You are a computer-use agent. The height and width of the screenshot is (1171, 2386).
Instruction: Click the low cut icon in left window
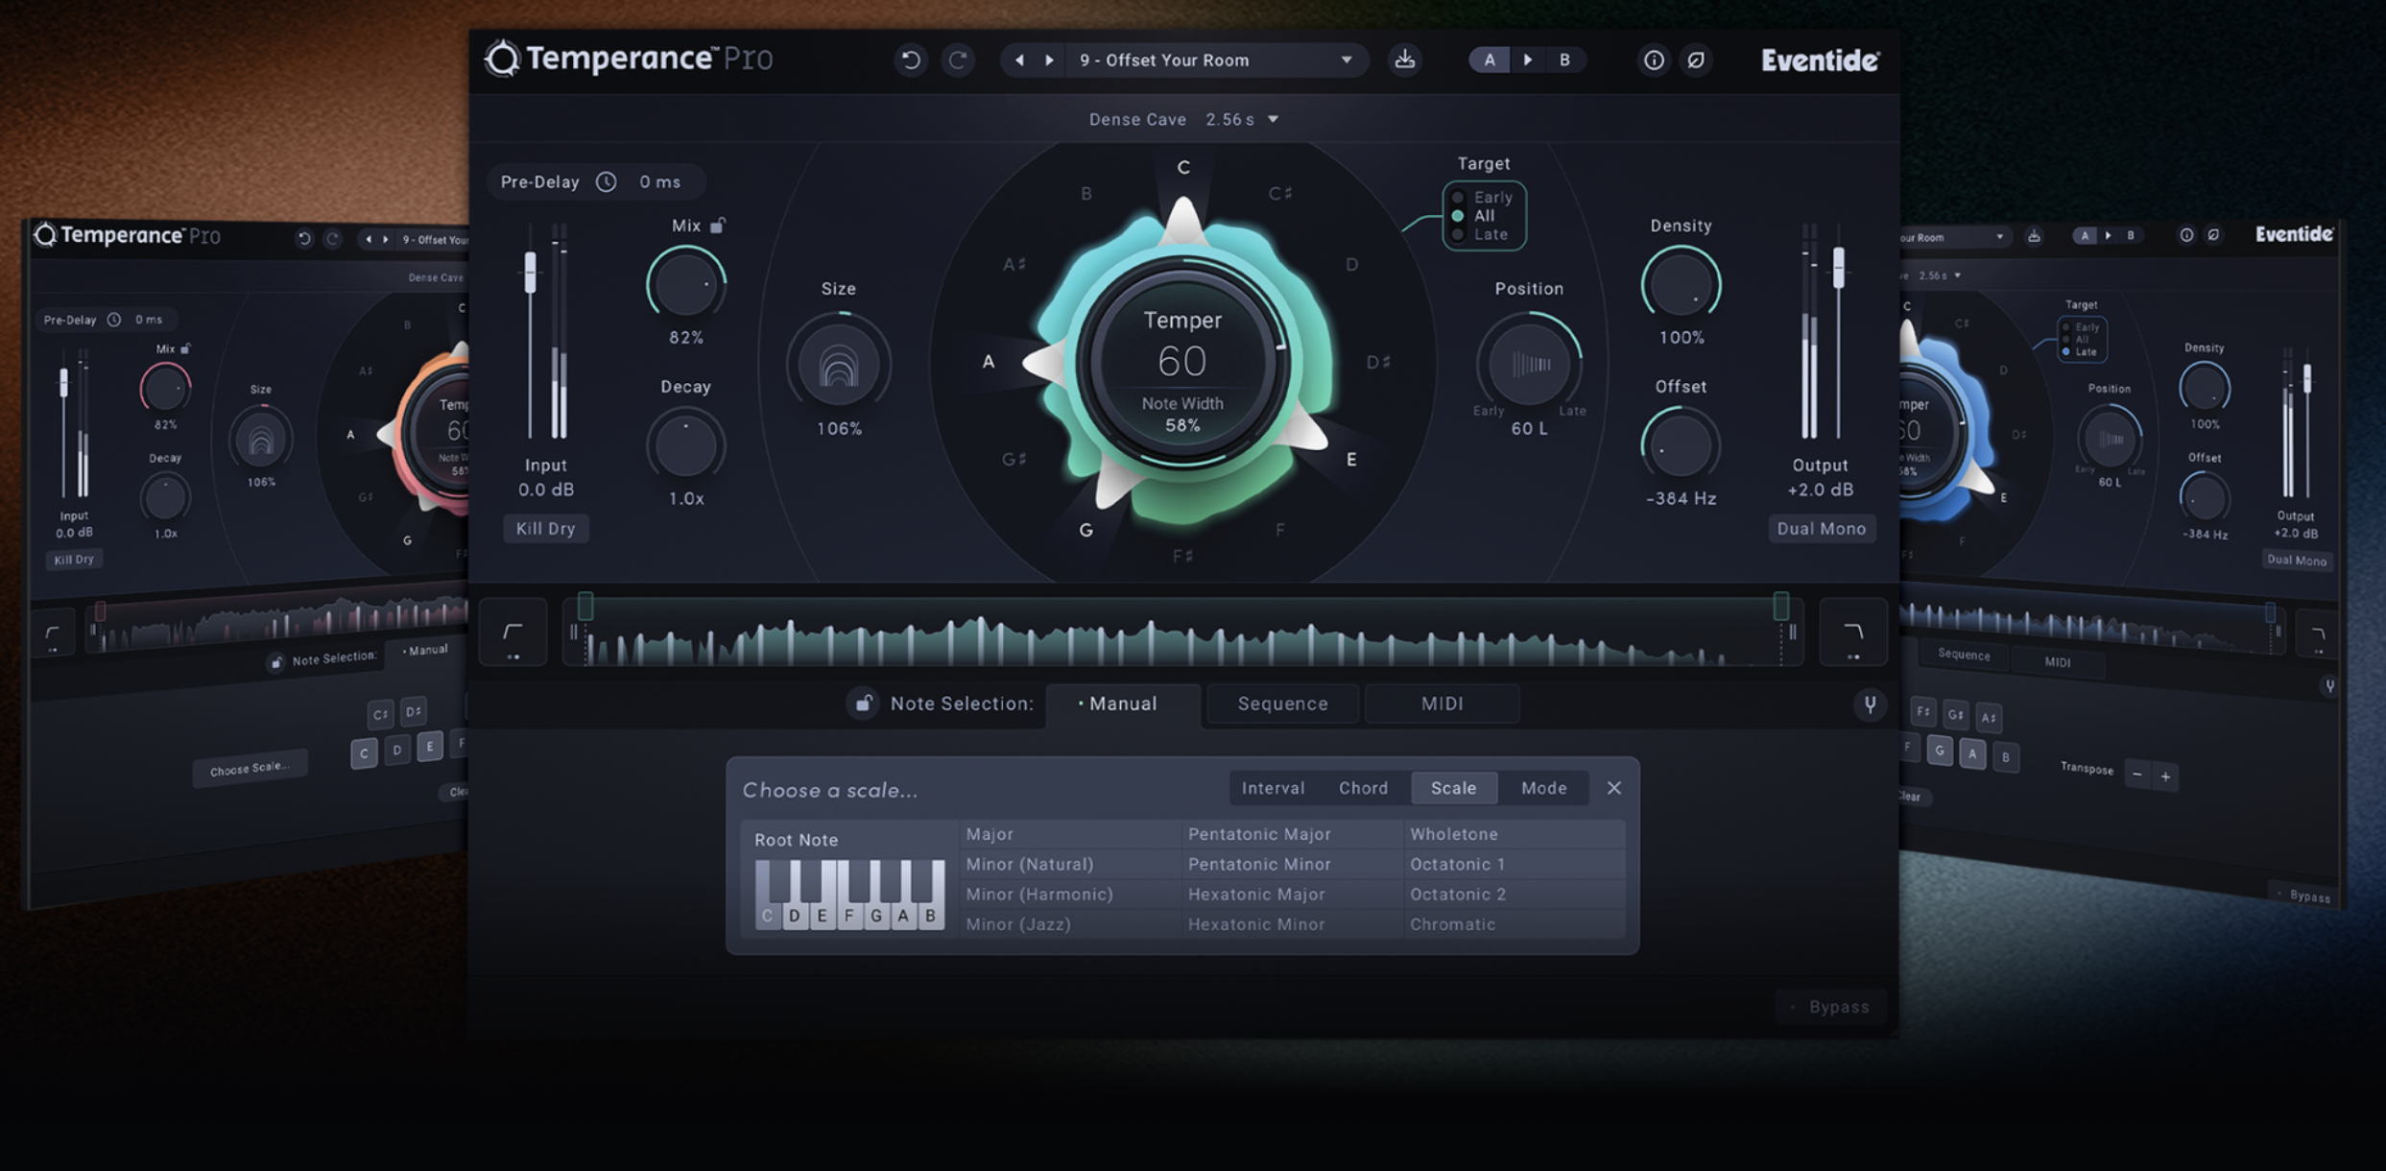click(x=53, y=634)
